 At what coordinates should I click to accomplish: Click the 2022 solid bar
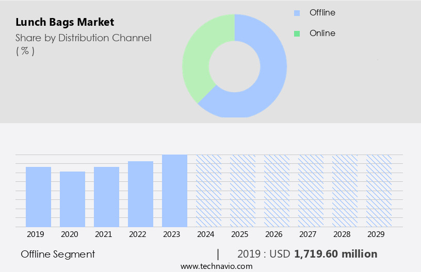coord(141,194)
